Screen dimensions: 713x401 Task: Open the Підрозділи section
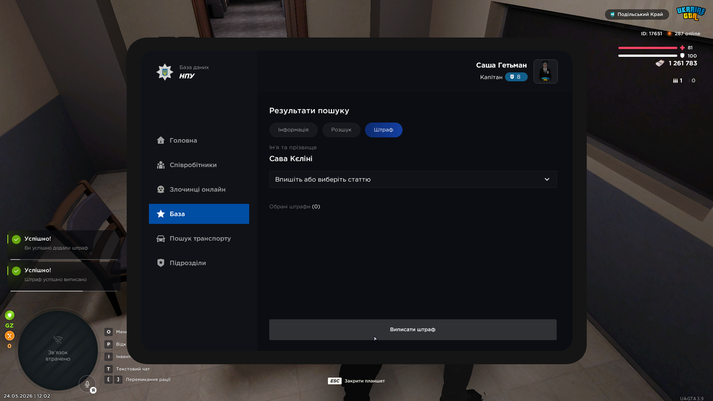[199, 263]
